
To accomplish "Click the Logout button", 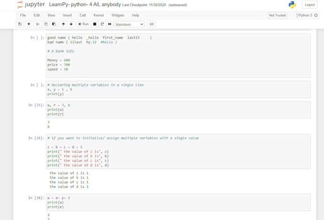I will tap(310, 5).
